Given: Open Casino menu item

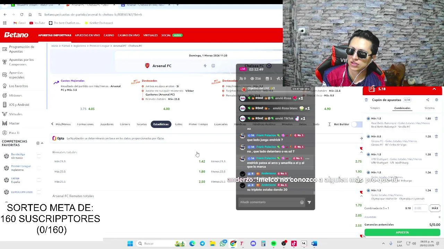Looking at the screenshot, I should click(109, 35).
